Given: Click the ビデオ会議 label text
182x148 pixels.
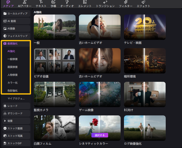Looking at the screenshot, I should tap(41, 76).
